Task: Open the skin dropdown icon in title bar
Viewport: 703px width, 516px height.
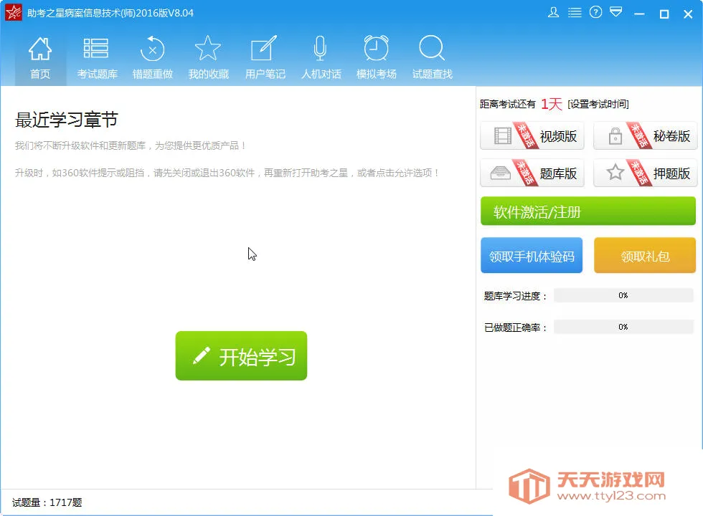Action: point(616,12)
